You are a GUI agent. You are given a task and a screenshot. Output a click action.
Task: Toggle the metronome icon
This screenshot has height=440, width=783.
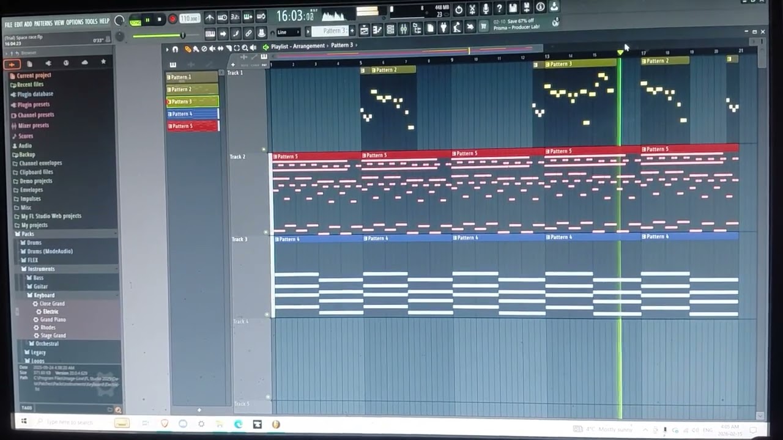pos(209,17)
